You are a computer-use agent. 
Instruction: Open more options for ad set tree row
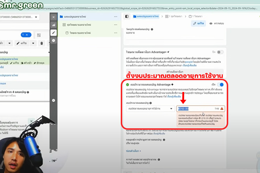point(116,25)
